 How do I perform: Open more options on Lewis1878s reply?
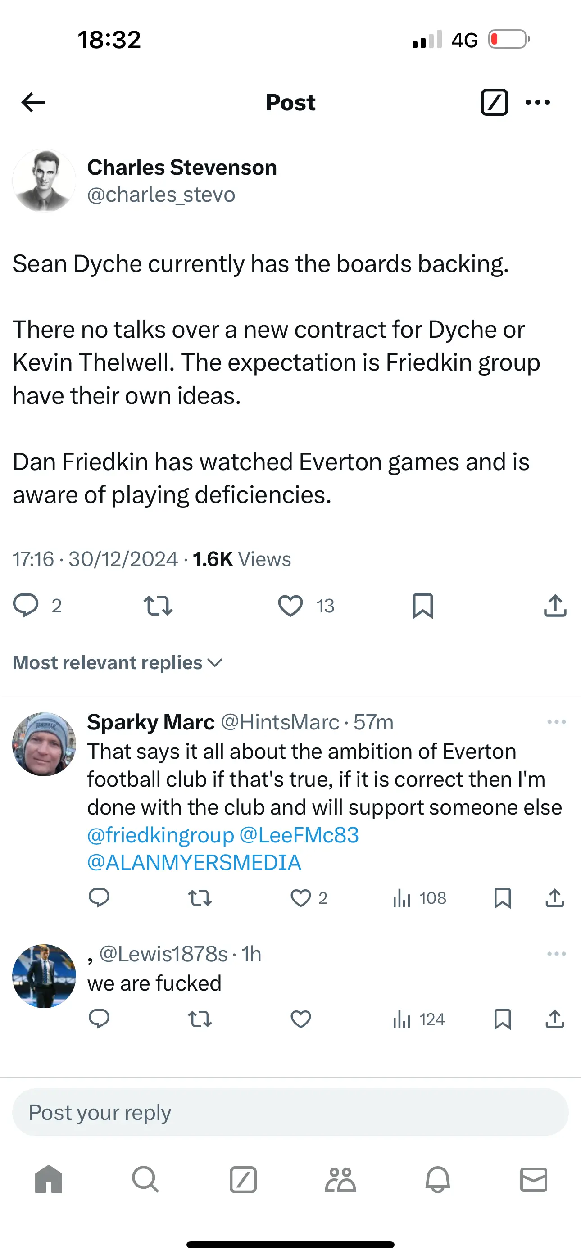coord(556,954)
